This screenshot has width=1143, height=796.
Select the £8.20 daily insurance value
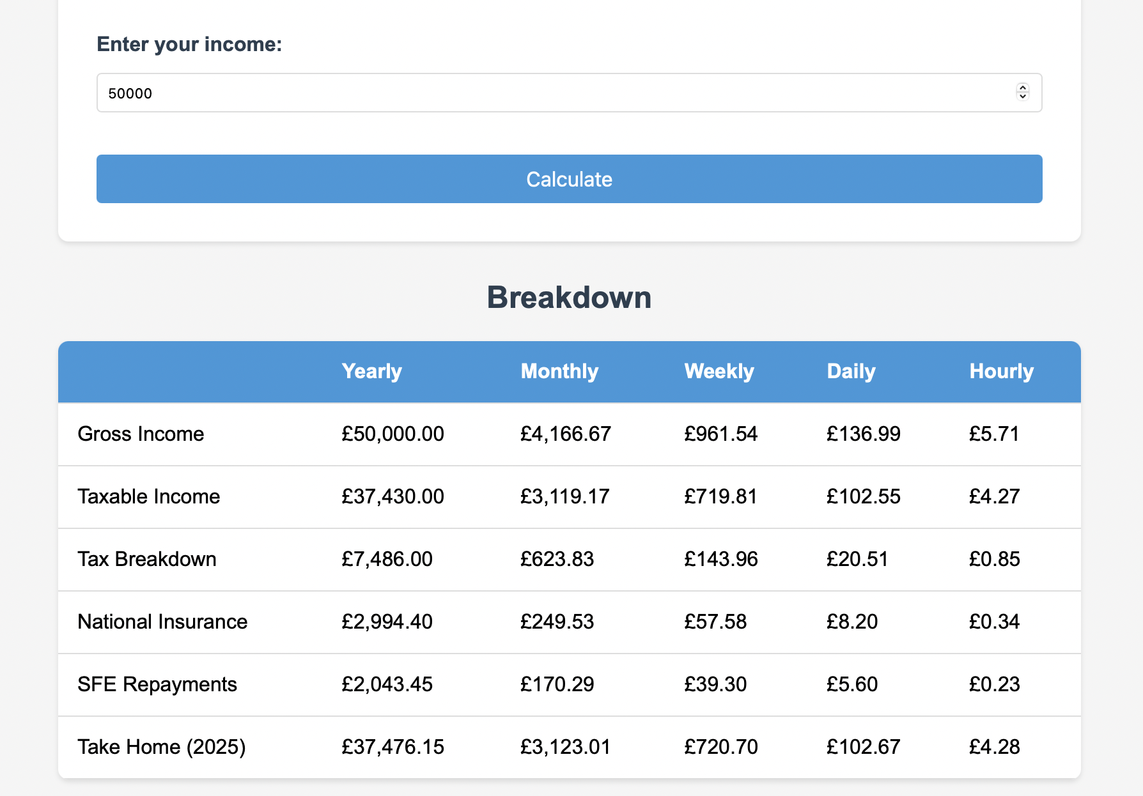pyautogui.click(x=851, y=622)
